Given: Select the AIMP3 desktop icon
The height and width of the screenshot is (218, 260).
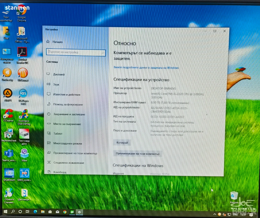Looking at the screenshot, I should tap(8, 94).
